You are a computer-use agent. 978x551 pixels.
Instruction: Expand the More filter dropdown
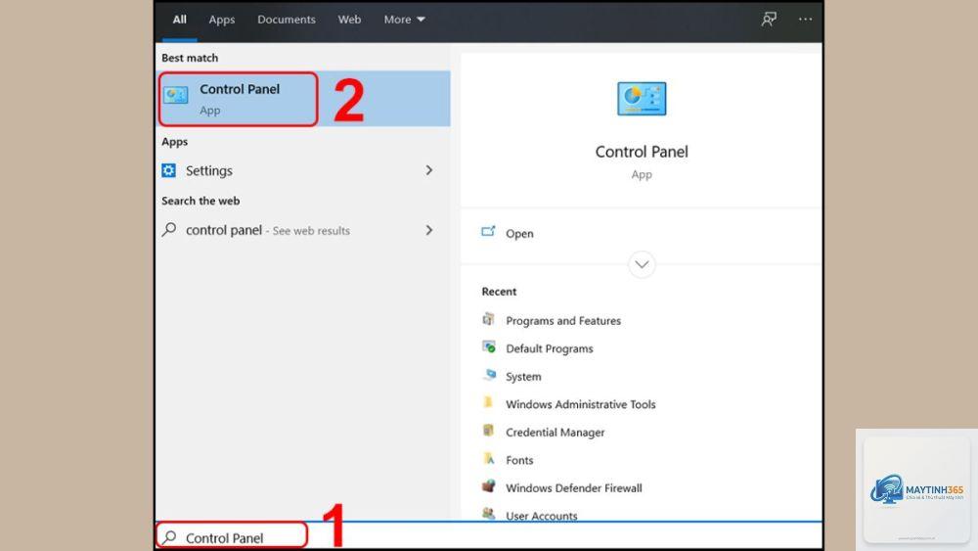[x=404, y=20]
